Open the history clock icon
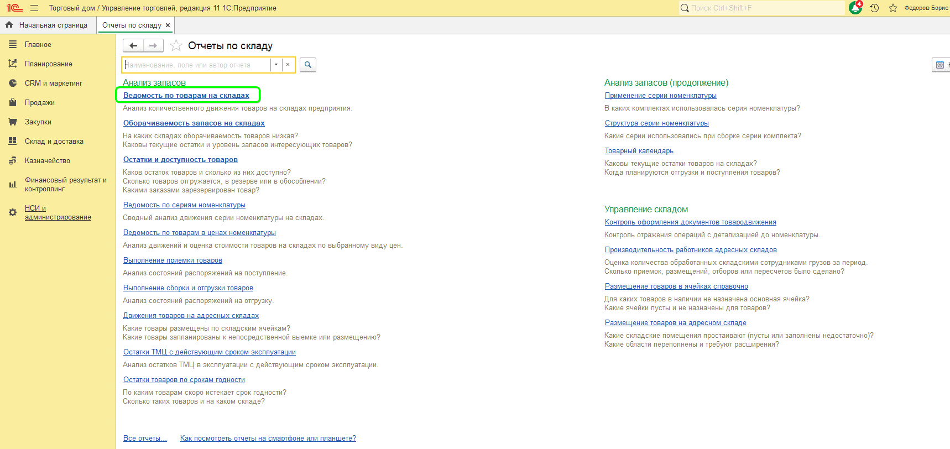Image resolution: width=950 pixels, height=449 pixels. pyautogui.click(x=874, y=8)
